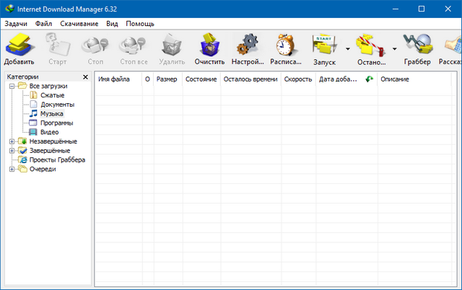Close the Категории side panel
The width and height of the screenshot is (462, 290).
[x=86, y=76]
